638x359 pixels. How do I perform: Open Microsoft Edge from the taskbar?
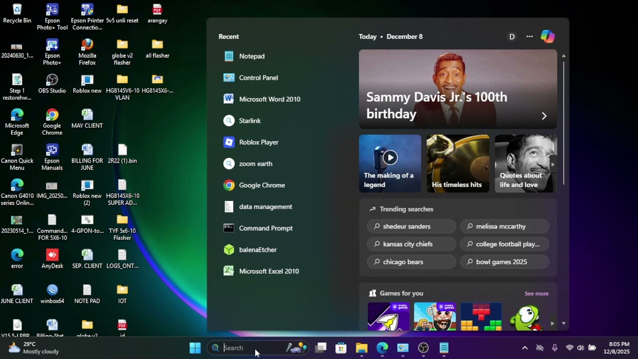pyautogui.click(x=382, y=348)
